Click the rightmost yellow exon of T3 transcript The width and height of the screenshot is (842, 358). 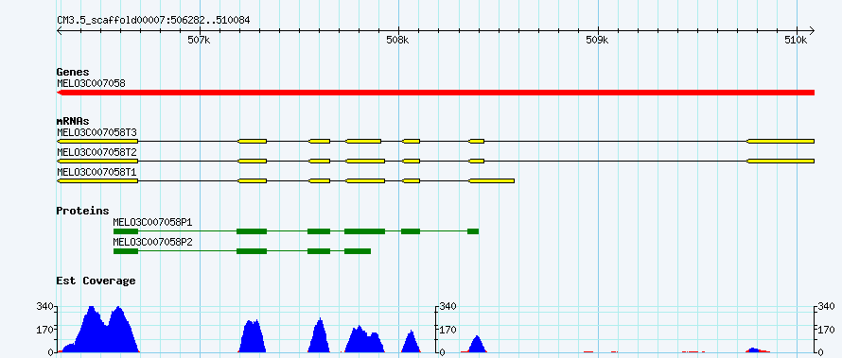click(x=781, y=141)
